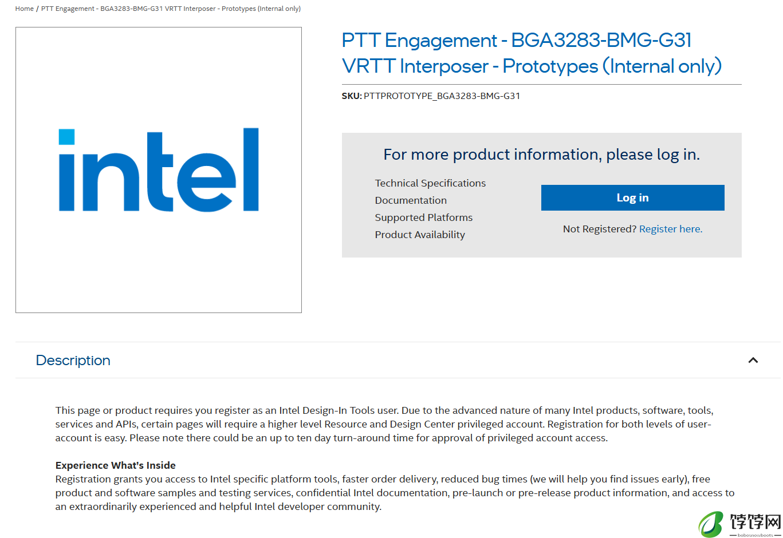Click the Documentation list item

pyautogui.click(x=411, y=200)
